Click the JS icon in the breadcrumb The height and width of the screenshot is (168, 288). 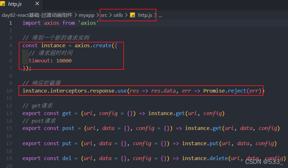pos(133,15)
